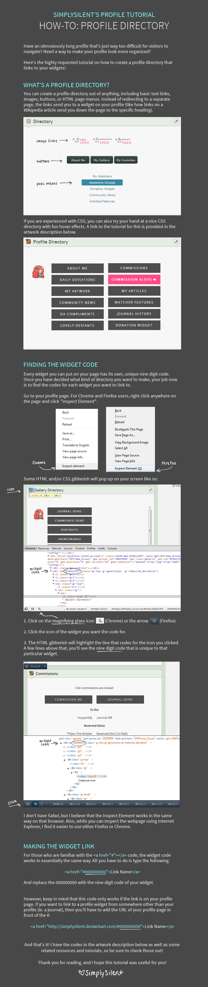Open the Elements tab in Chrome DevTools
The image size is (208, 987).
point(30,548)
